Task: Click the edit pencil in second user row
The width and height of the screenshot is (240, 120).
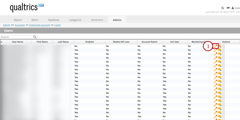Action: click(215, 50)
